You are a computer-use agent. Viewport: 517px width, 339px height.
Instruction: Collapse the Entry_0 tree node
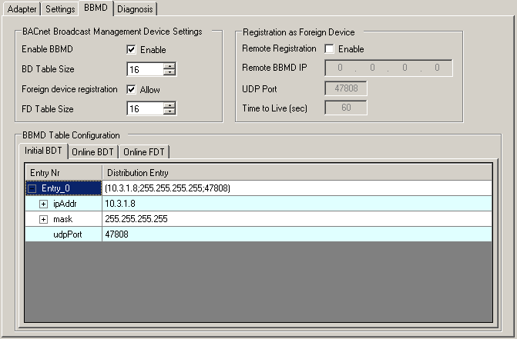pos(32,188)
